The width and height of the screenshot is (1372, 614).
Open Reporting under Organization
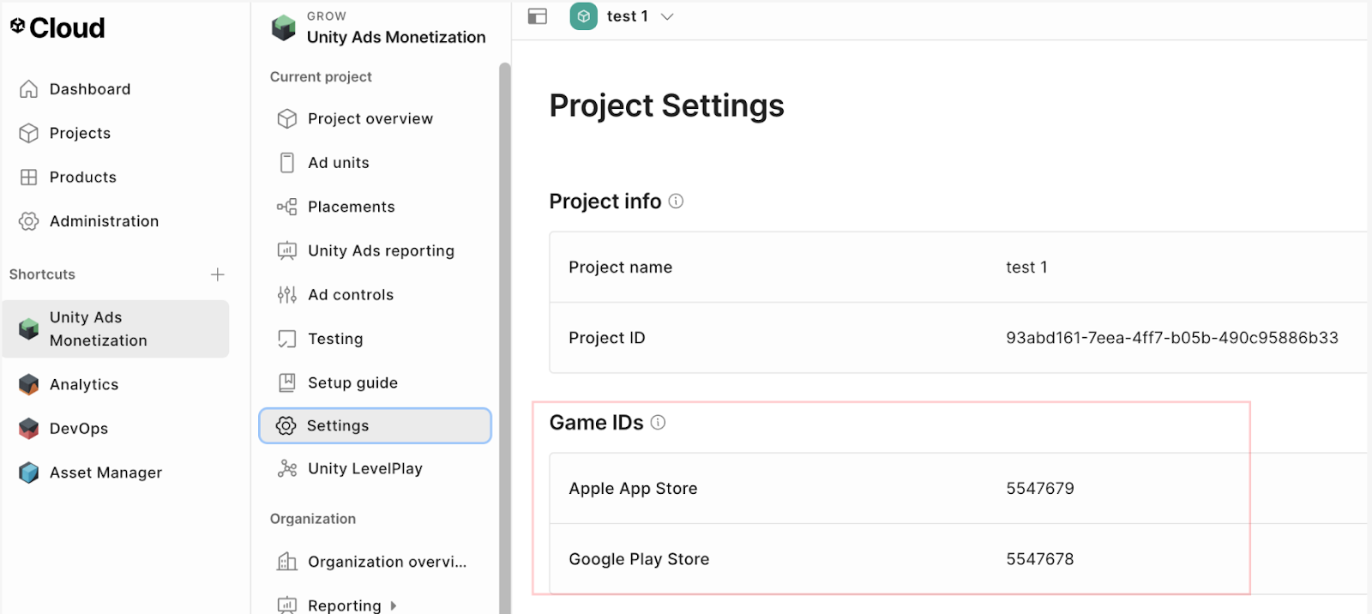[345, 605]
